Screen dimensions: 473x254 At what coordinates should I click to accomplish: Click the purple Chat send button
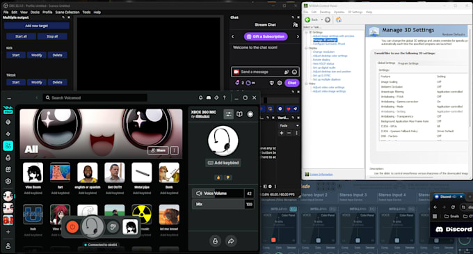(x=291, y=83)
